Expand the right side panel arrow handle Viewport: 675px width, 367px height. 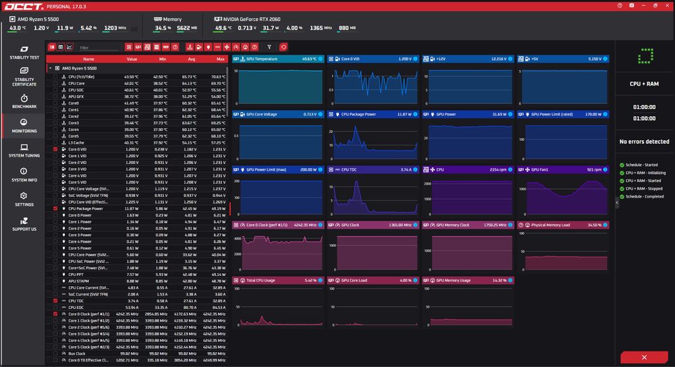coord(617,202)
